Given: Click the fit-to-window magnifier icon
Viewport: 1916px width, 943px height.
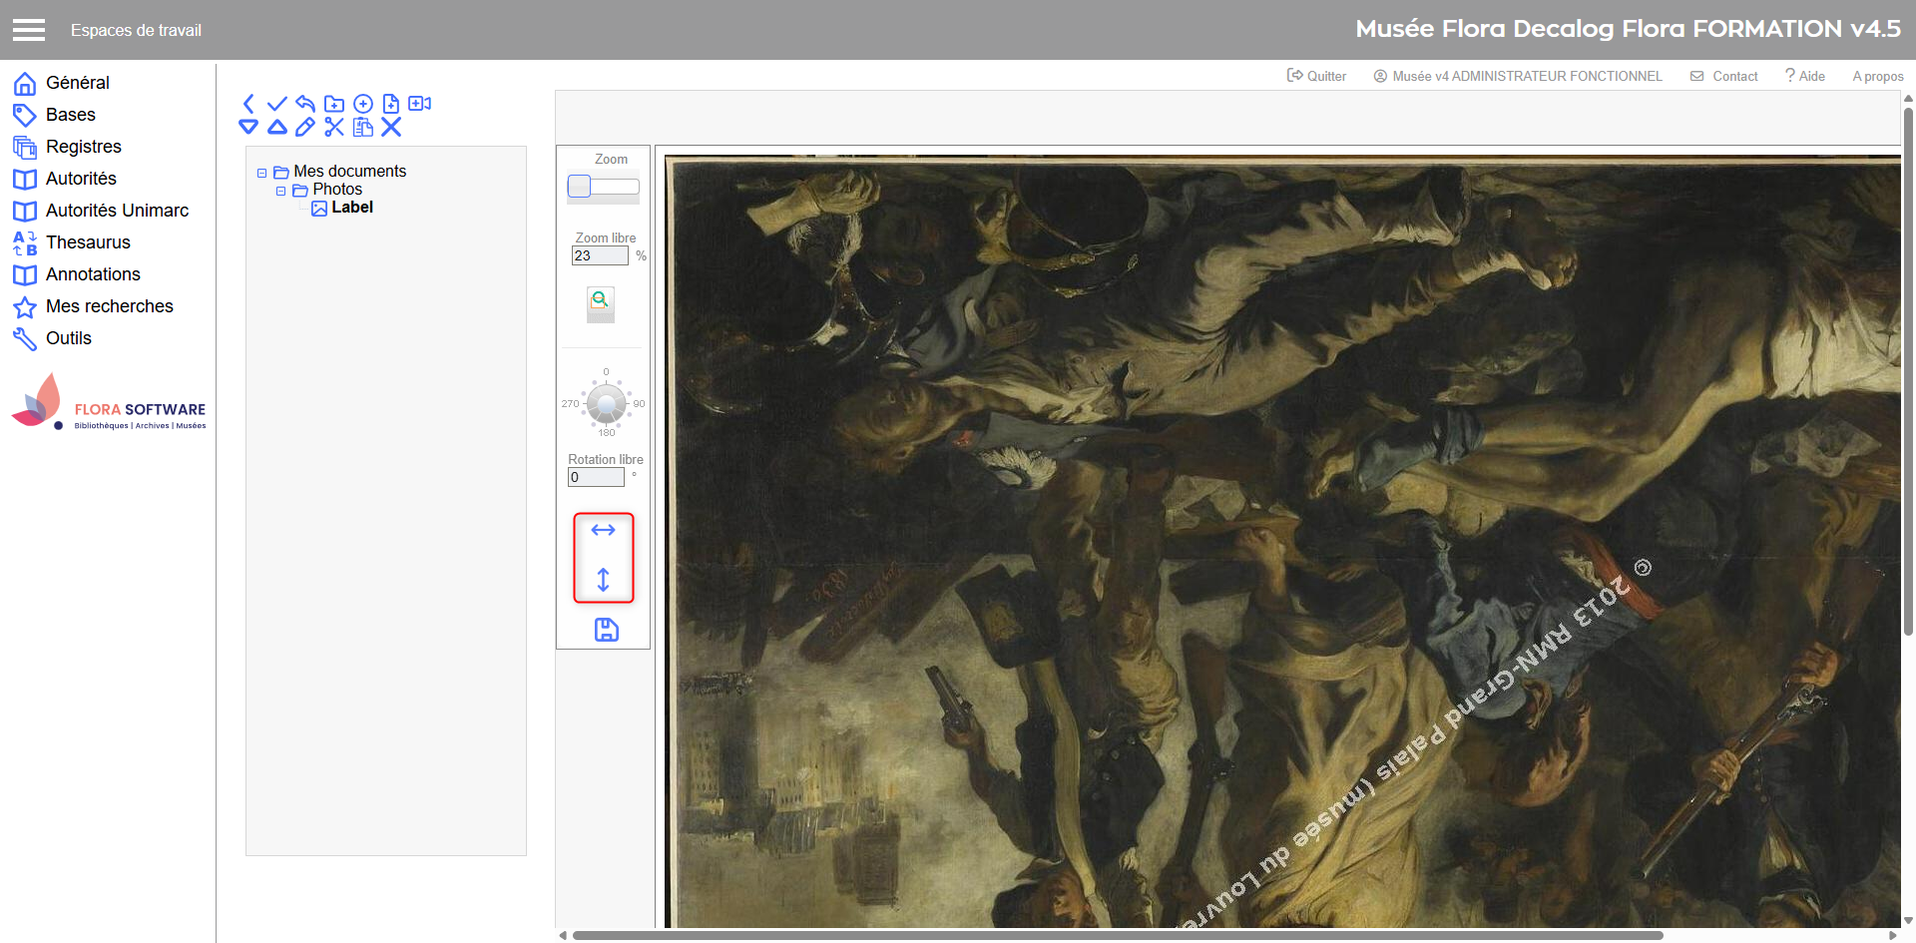Looking at the screenshot, I should point(600,300).
